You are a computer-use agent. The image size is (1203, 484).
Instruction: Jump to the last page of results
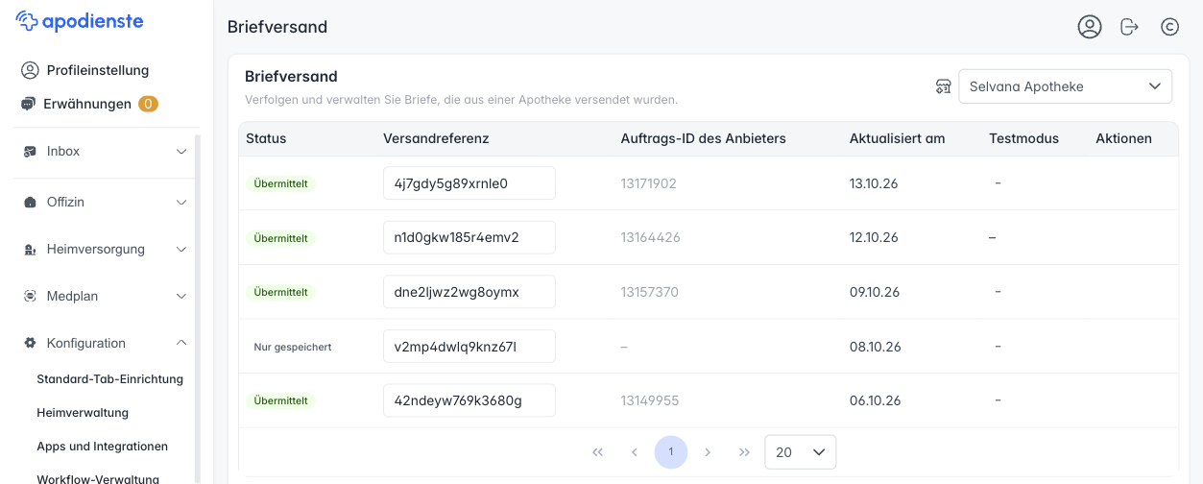pyautogui.click(x=744, y=451)
